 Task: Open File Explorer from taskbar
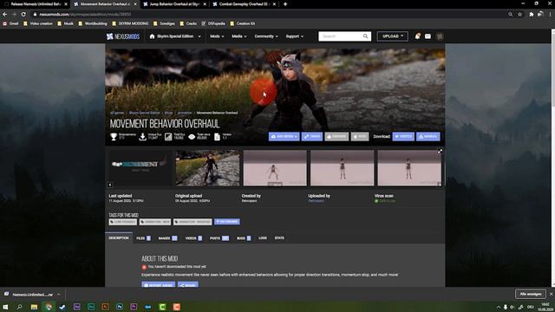click(34, 307)
